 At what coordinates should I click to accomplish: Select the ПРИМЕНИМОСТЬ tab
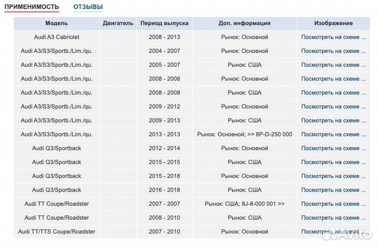point(31,7)
